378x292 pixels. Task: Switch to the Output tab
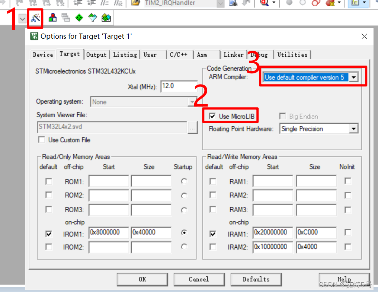96,55
